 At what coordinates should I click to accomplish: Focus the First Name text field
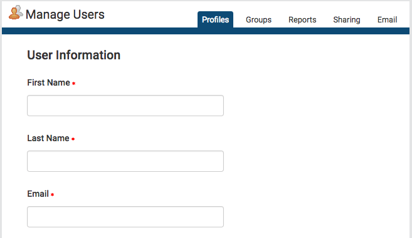click(x=125, y=106)
